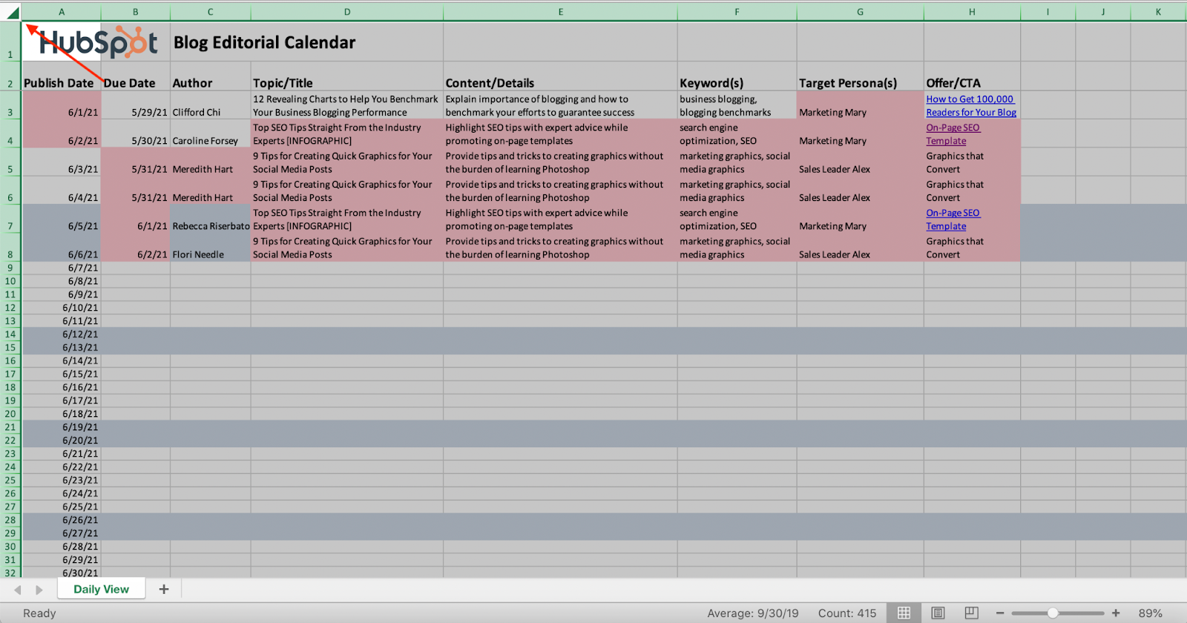Screen dimensions: 1187x623
Task: Click the Blog Editorial Calendar title cell
Action: click(265, 42)
